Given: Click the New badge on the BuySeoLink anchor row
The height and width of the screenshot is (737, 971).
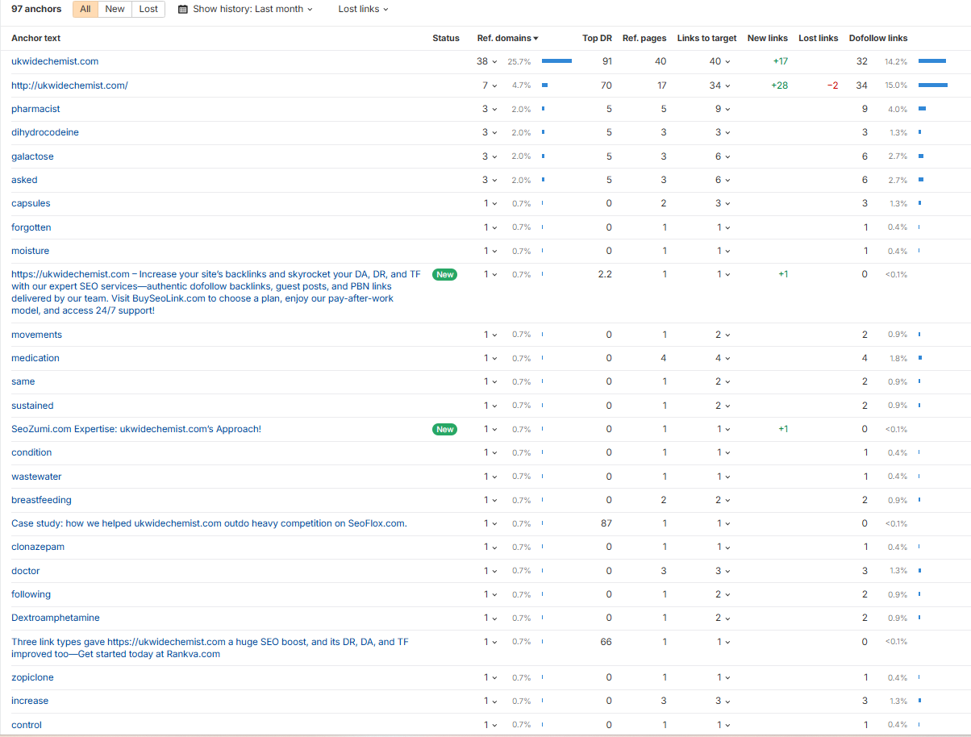Looking at the screenshot, I should 444,274.
